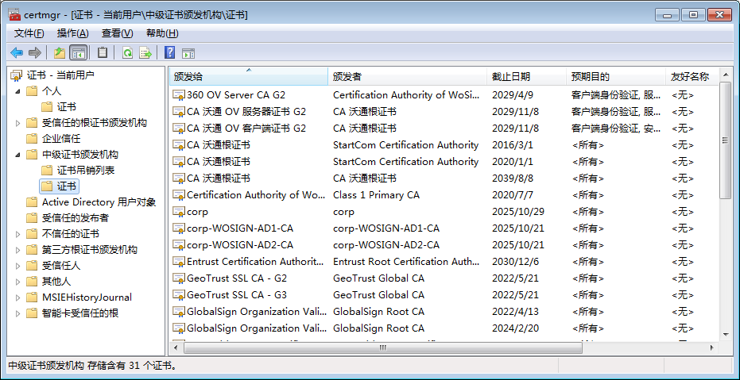The height and width of the screenshot is (380, 740).
Task: Open the 文件(F) menu
Action: (29, 33)
